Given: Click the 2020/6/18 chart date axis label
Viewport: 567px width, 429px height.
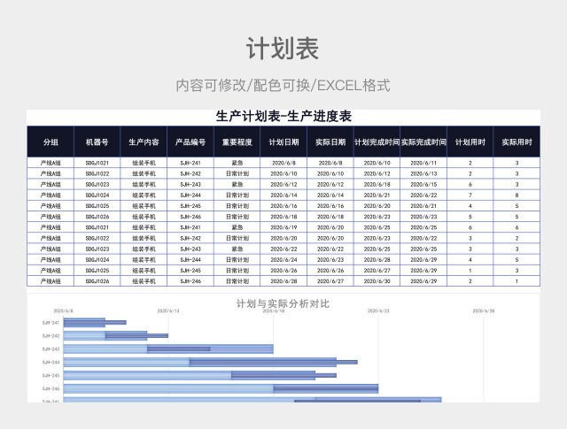Looking at the screenshot, I should [x=278, y=311].
